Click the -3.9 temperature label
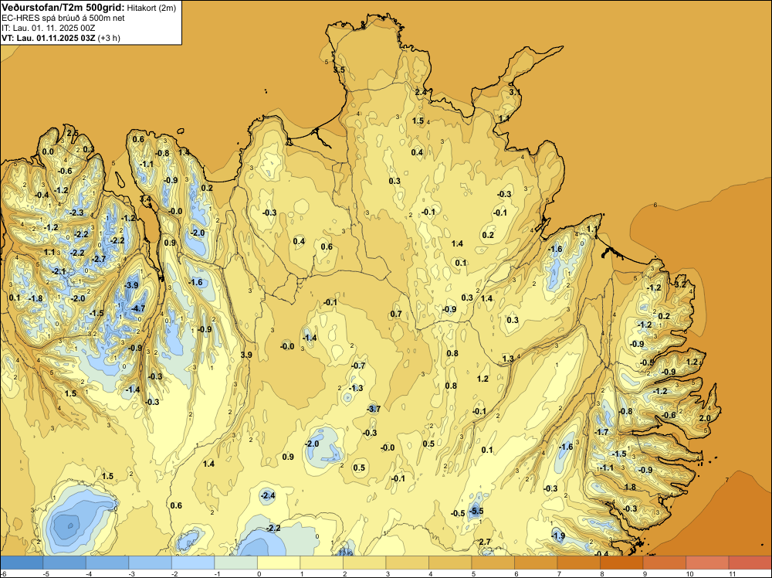772x578 pixels. point(131,285)
